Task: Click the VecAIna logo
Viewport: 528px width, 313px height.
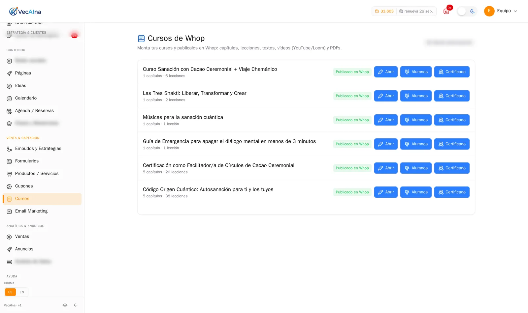Action: click(25, 12)
